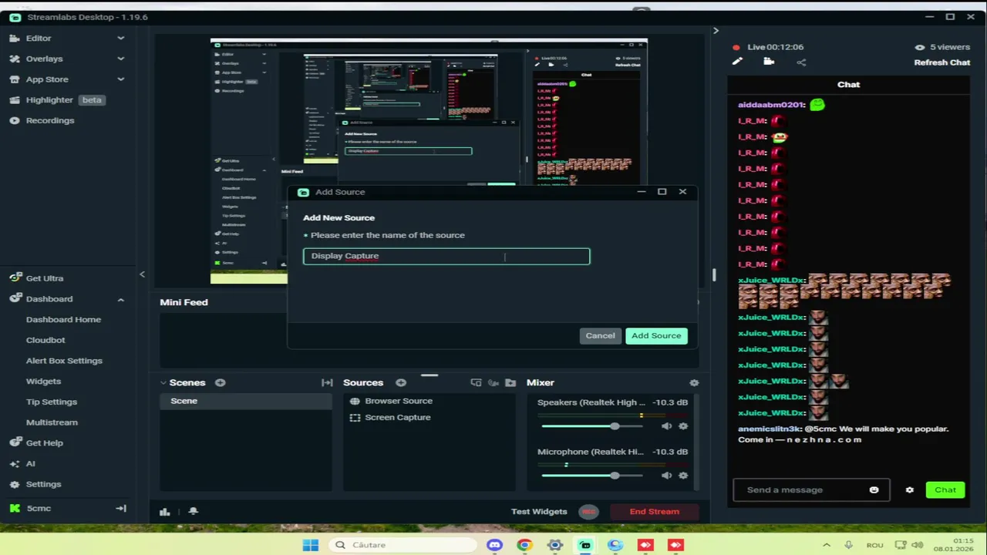Image resolution: width=987 pixels, height=555 pixels.
Task: Click the source name input field
Action: 446,256
